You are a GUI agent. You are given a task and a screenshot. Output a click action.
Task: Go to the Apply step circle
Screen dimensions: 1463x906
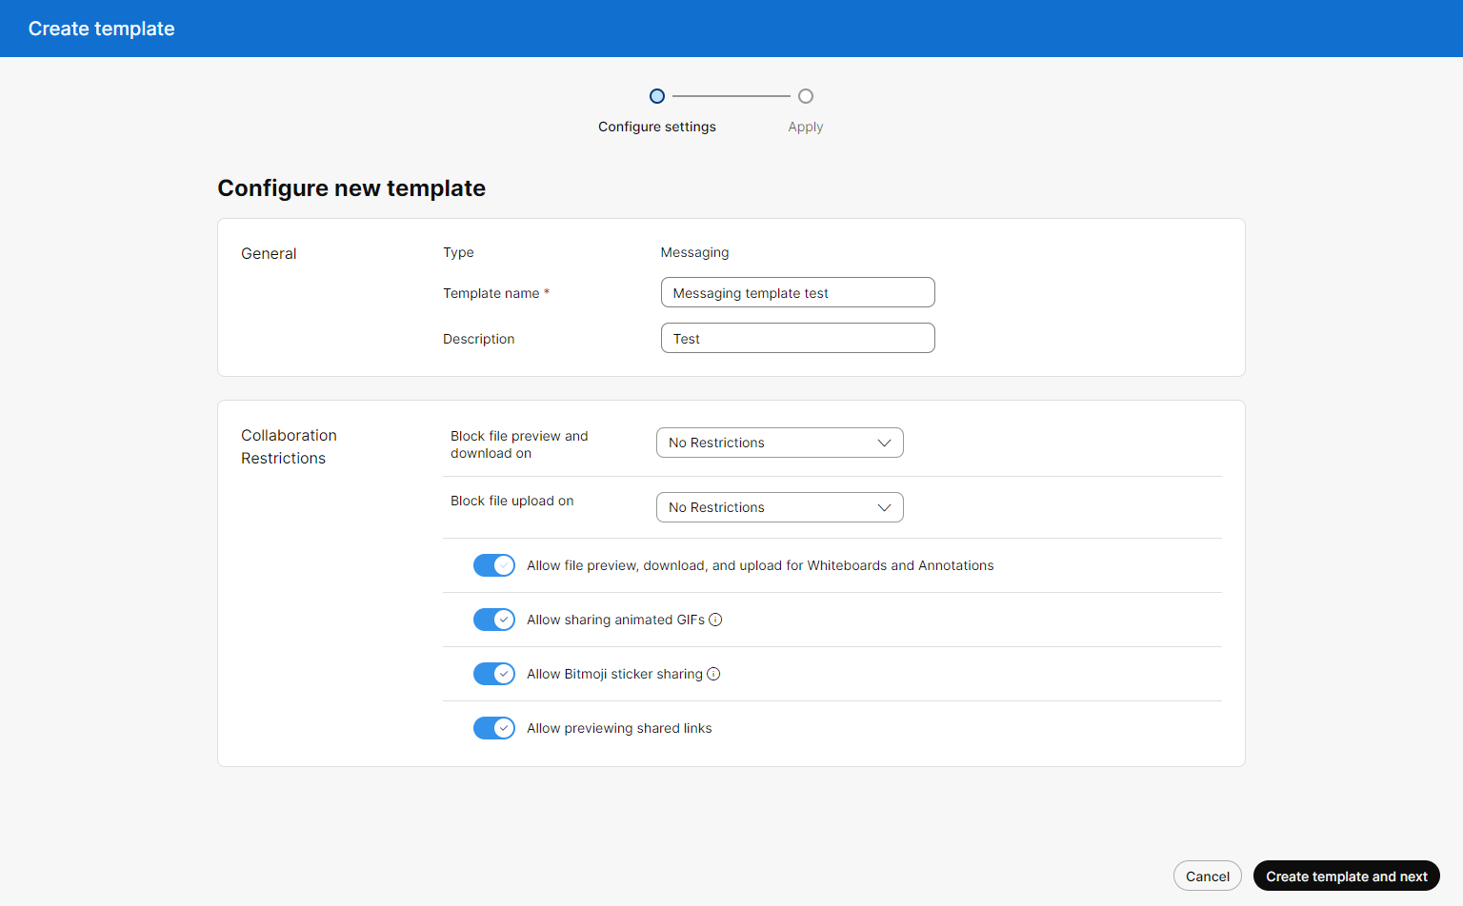coord(806,96)
